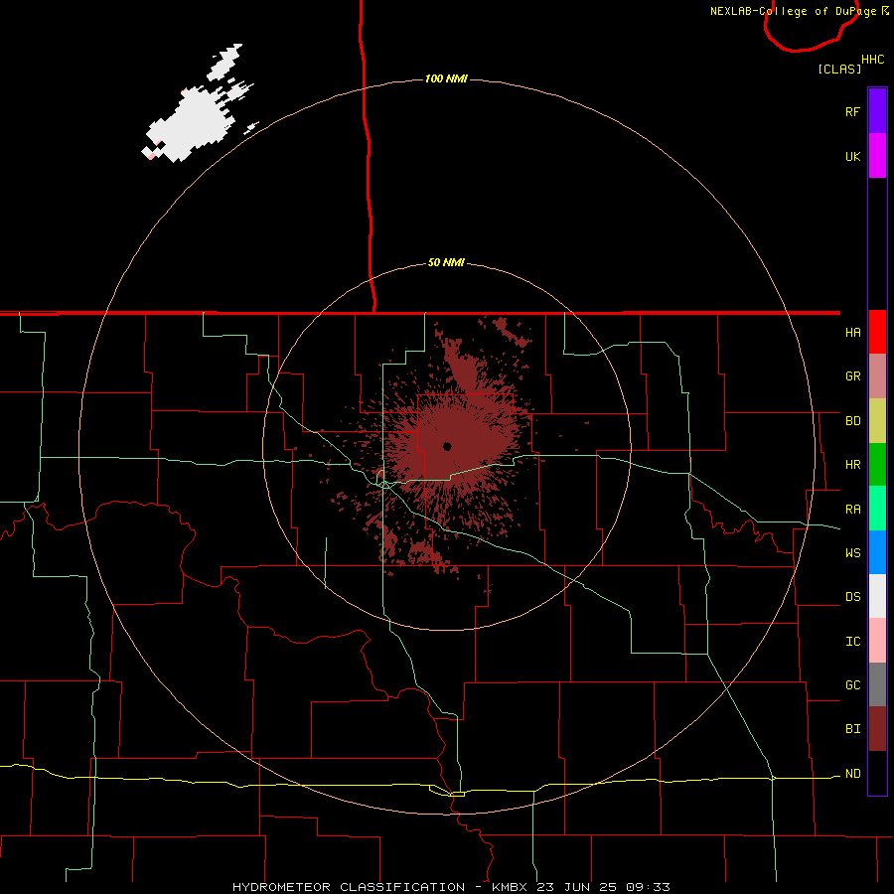894x894 pixels.
Task: Click the RF legend label
Action: (x=852, y=111)
